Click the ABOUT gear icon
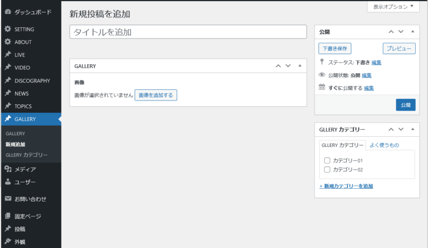428x248 pixels. (7, 42)
